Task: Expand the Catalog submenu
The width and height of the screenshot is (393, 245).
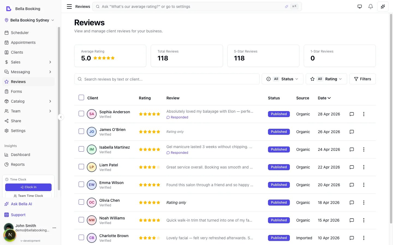Action: [x=28, y=101]
